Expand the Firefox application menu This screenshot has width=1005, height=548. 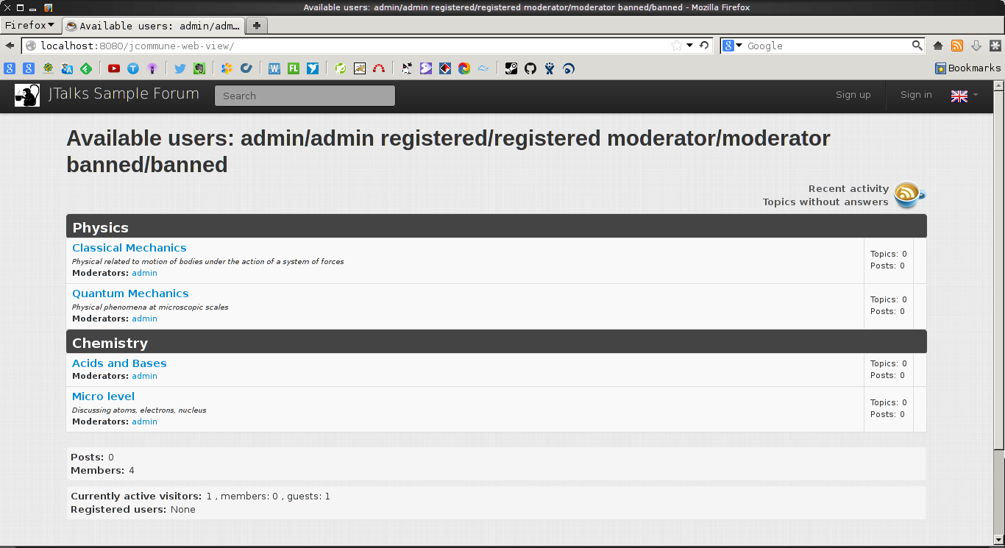[x=29, y=25]
